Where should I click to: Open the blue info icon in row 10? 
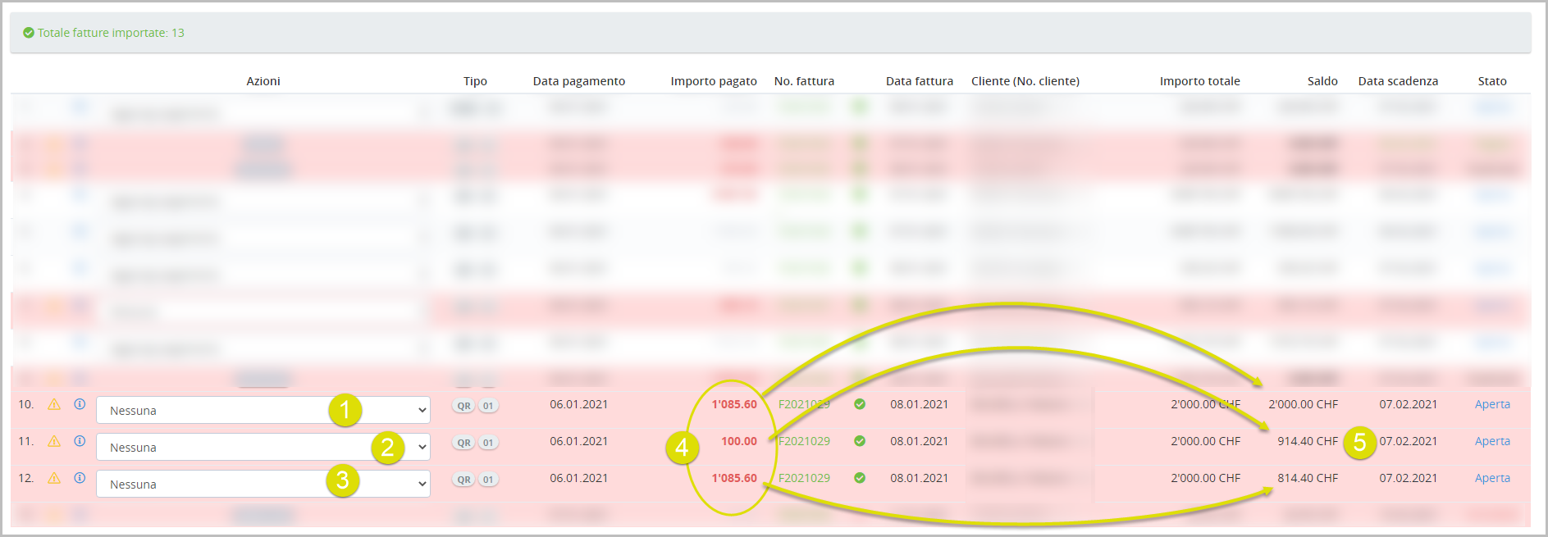point(80,404)
